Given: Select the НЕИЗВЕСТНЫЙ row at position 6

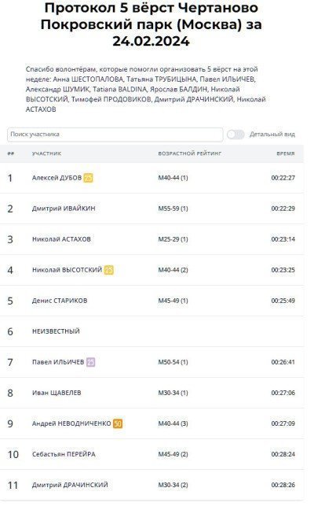Looking at the screenshot, I should [152, 331].
